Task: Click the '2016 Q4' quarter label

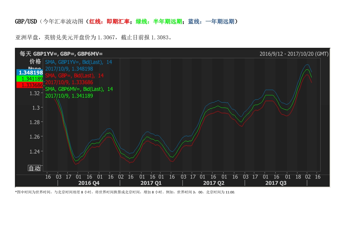Action: [89, 183]
